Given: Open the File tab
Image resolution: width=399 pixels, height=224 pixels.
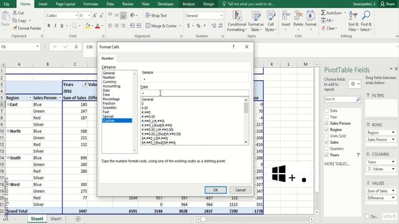Looking at the screenshot, I should tap(7, 4).
